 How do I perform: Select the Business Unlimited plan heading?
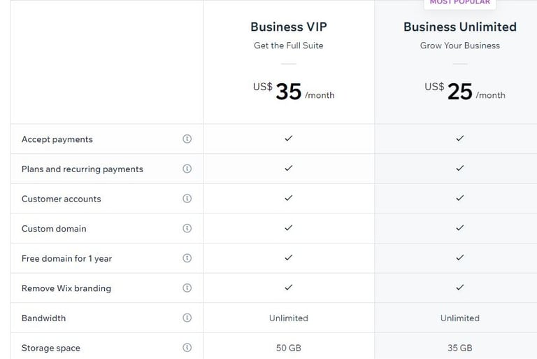tap(459, 27)
